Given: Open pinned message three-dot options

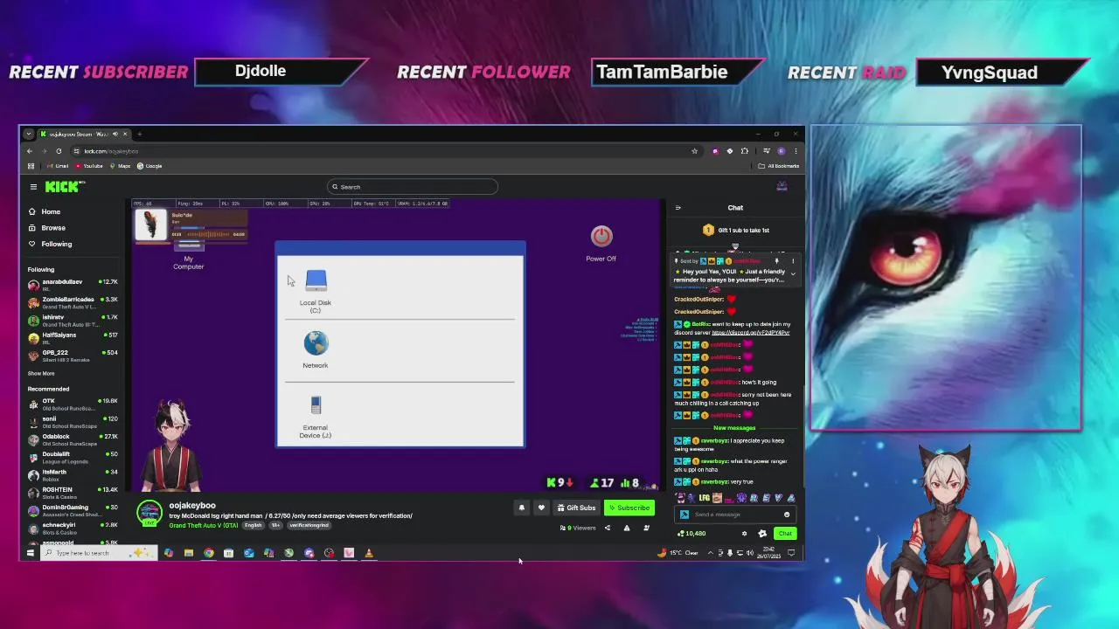Looking at the screenshot, I should pyautogui.click(x=793, y=261).
